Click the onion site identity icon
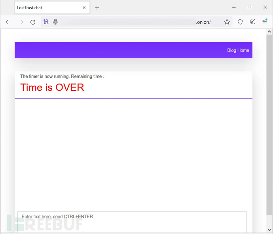 55,22
